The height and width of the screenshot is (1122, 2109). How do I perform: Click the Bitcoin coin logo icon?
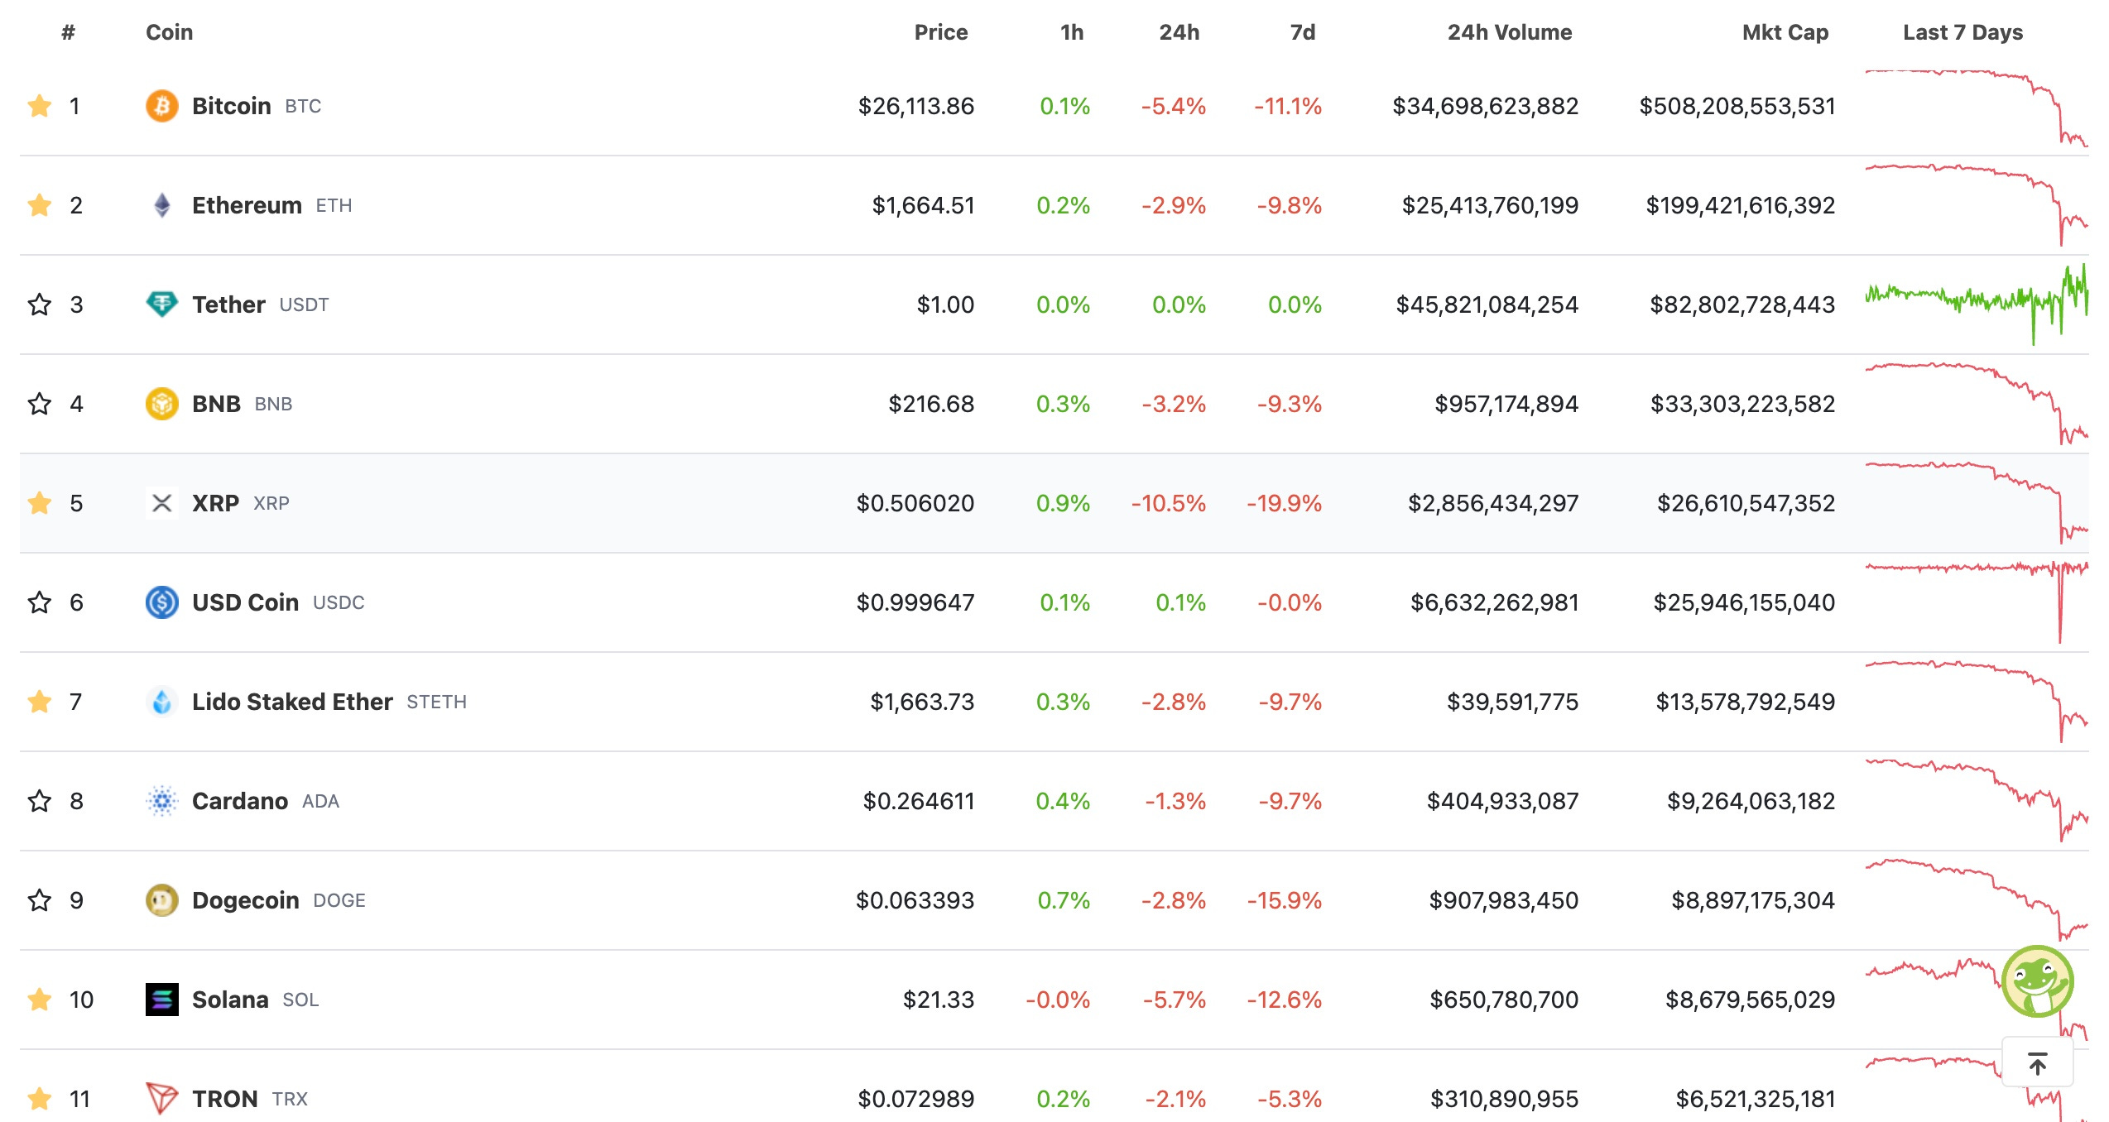tap(162, 106)
